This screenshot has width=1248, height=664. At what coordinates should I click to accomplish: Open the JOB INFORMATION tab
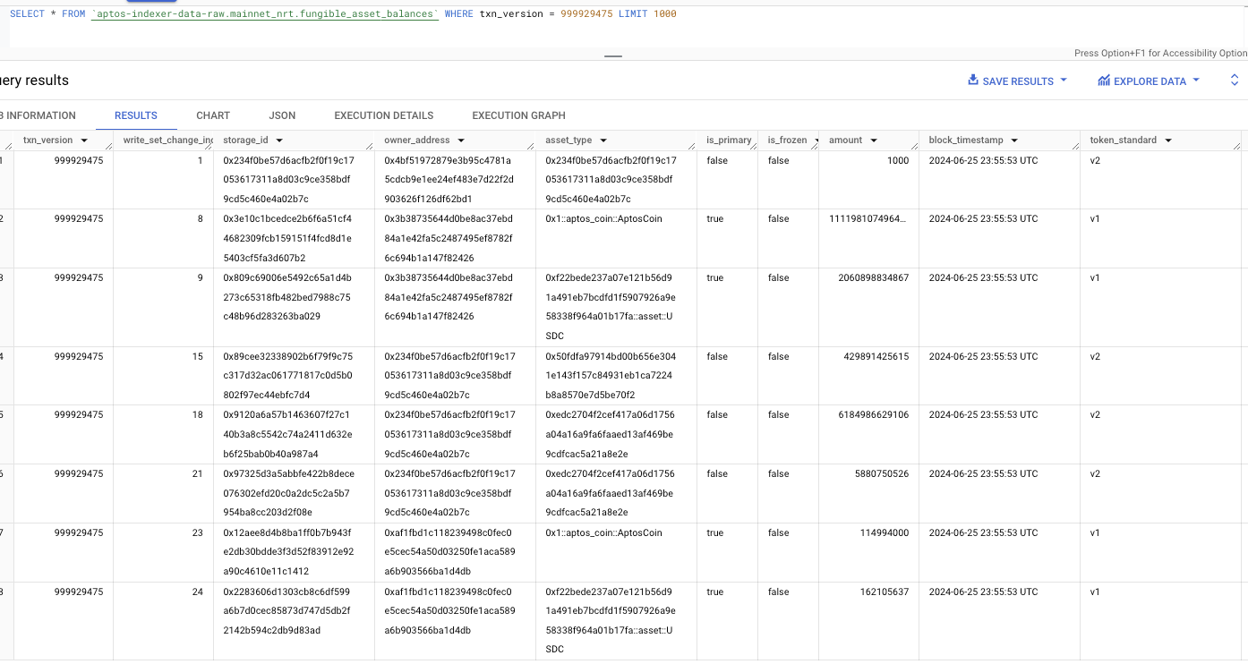click(38, 115)
